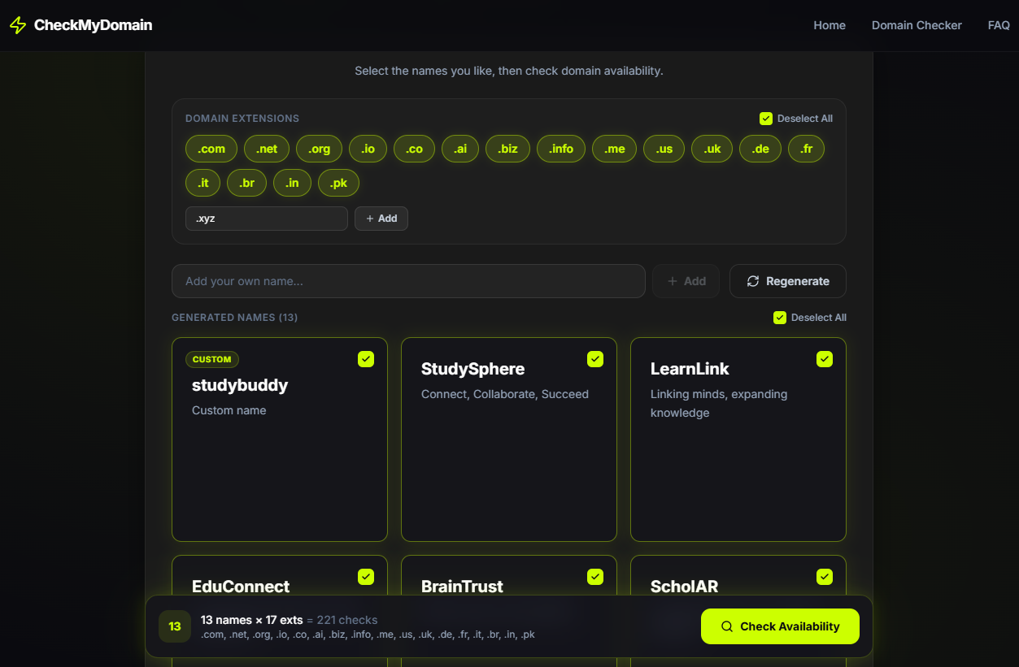This screenshot has height=667, width=1019.
Task: Click the CheckMyDomain lightning bolt logo
Action: [18, 25]
